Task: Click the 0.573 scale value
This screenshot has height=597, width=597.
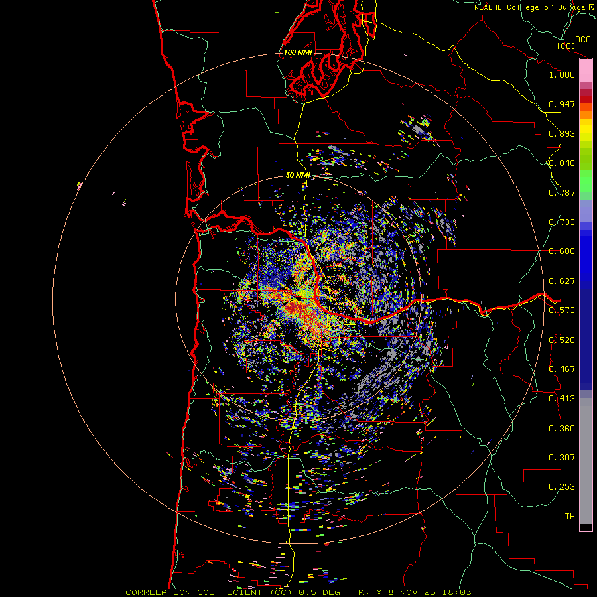Action: [x=562, y=310]
